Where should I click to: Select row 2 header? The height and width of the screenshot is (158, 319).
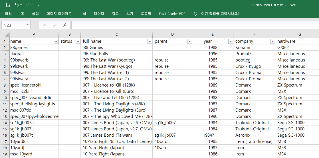click(5, 48)
